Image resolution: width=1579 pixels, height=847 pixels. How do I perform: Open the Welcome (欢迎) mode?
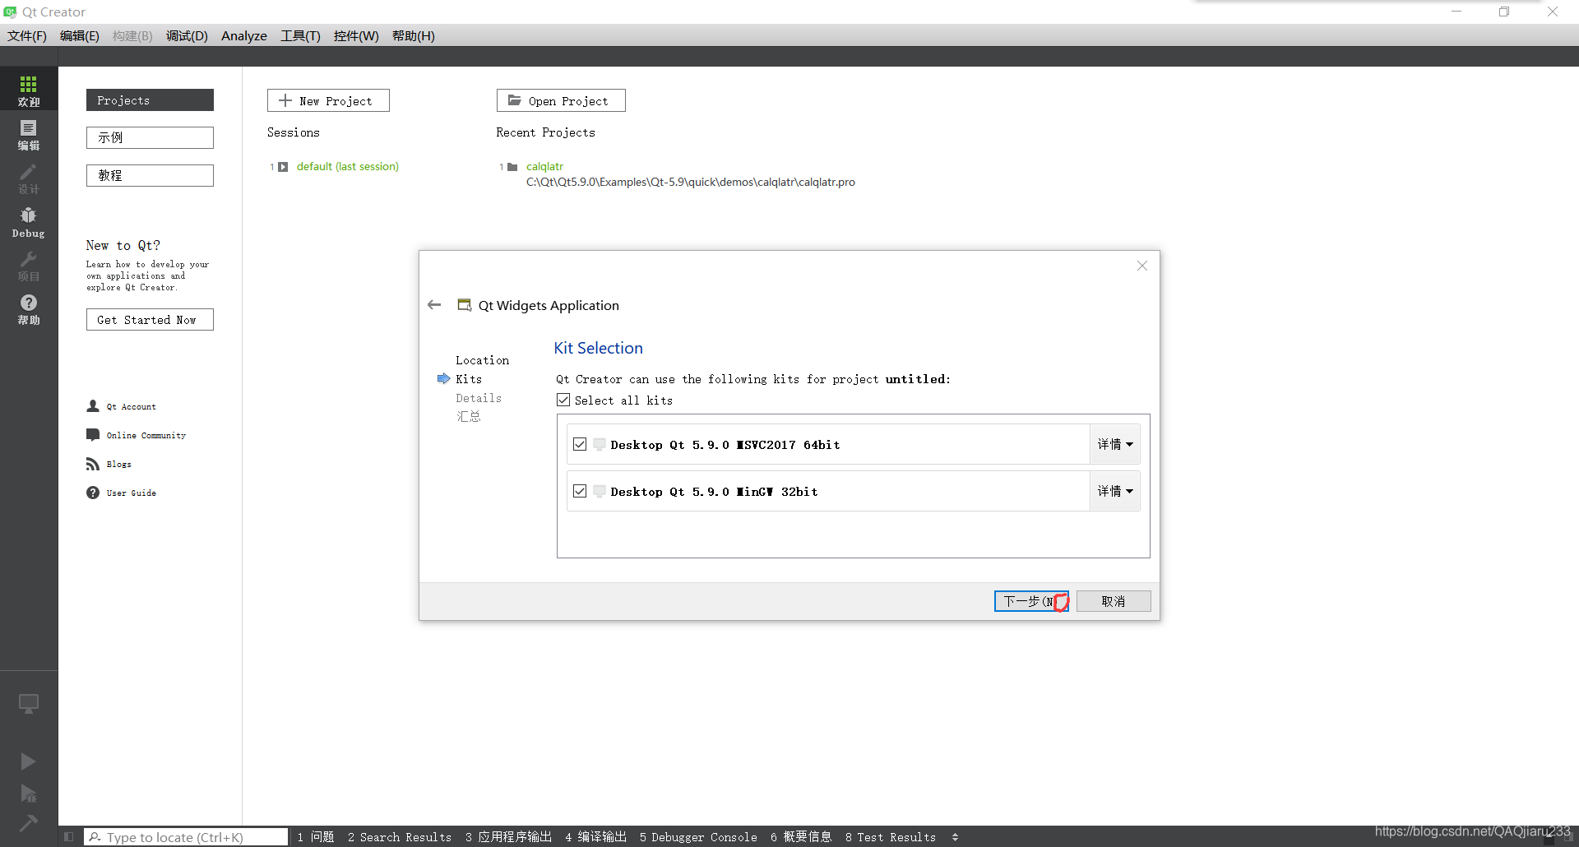[x=29, y=90]
